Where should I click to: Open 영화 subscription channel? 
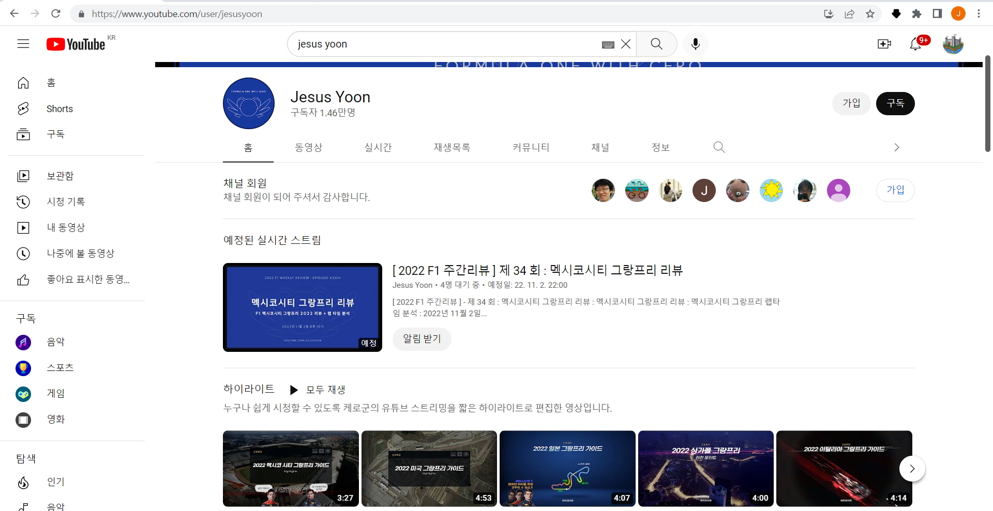[x=72, y=420]
